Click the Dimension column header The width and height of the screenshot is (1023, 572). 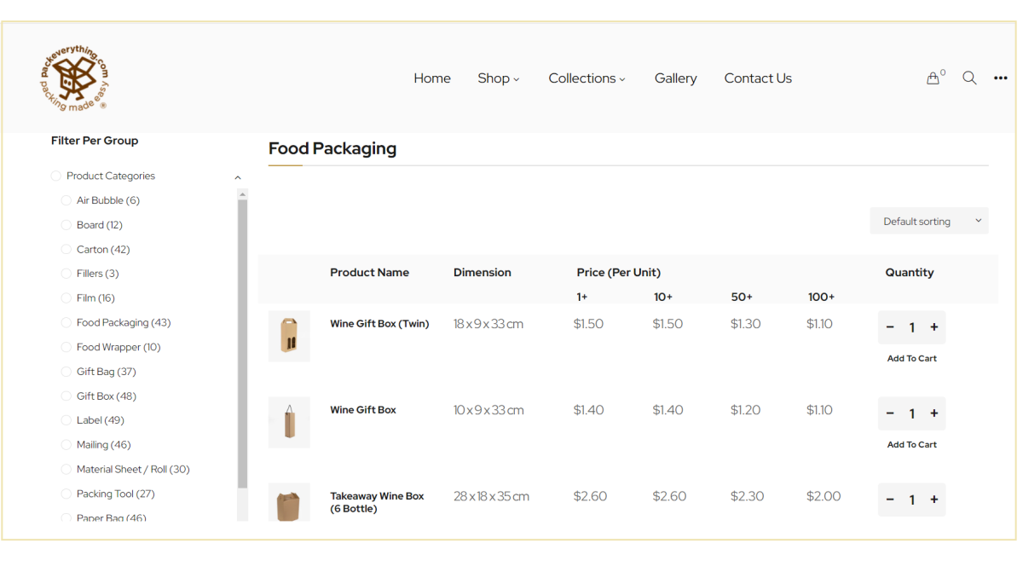click(x=483, y=273)
